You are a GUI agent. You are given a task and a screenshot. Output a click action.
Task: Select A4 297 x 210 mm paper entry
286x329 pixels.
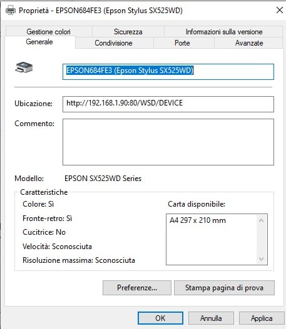tap(198, 220)
